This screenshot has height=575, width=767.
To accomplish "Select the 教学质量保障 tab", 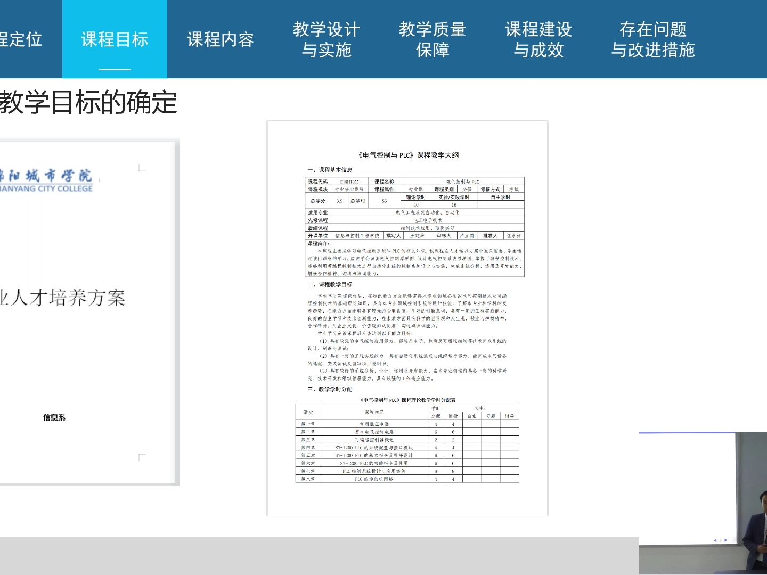I will (x=433, y=39).
